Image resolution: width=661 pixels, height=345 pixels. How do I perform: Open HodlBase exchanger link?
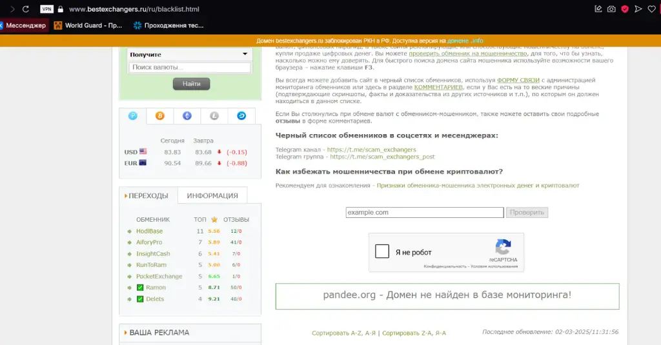coord(149,232)
